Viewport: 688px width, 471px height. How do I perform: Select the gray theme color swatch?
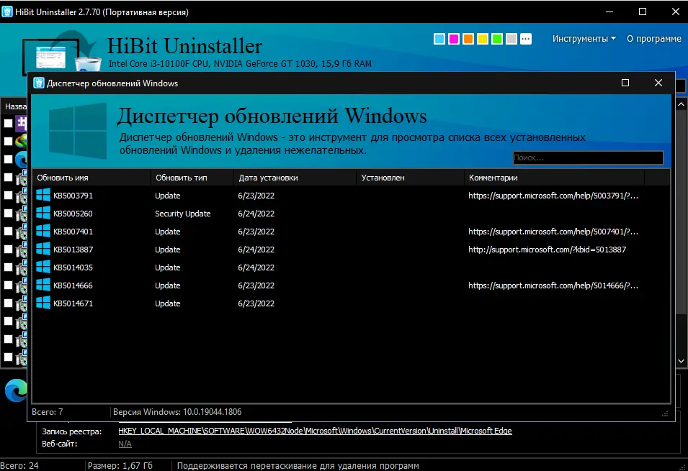tap(511, 39)
